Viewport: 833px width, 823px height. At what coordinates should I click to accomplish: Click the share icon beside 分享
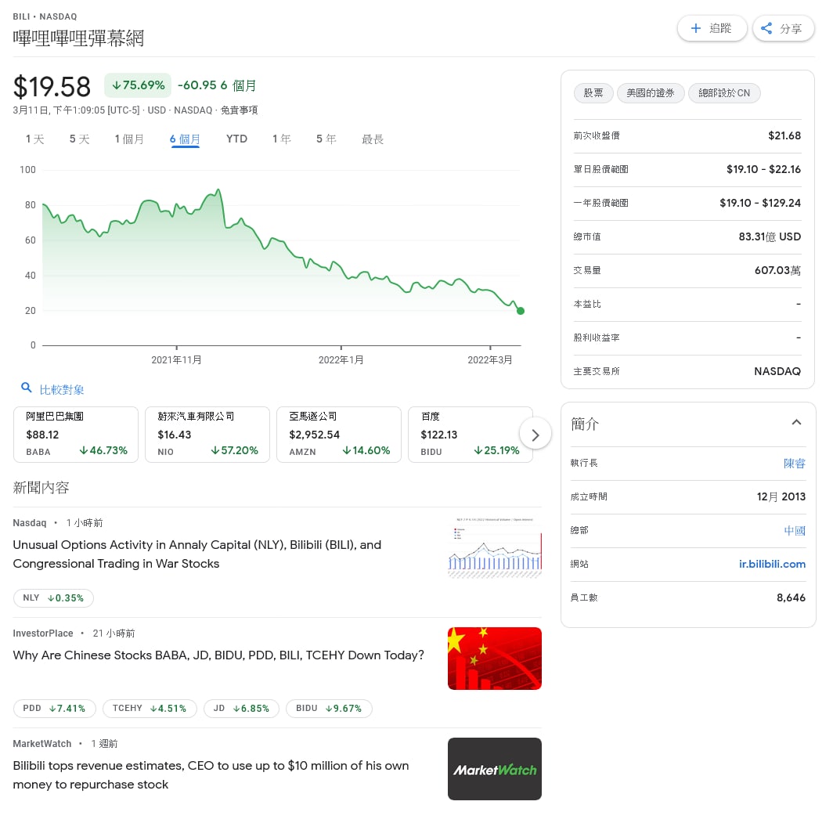tap(766, 28)
